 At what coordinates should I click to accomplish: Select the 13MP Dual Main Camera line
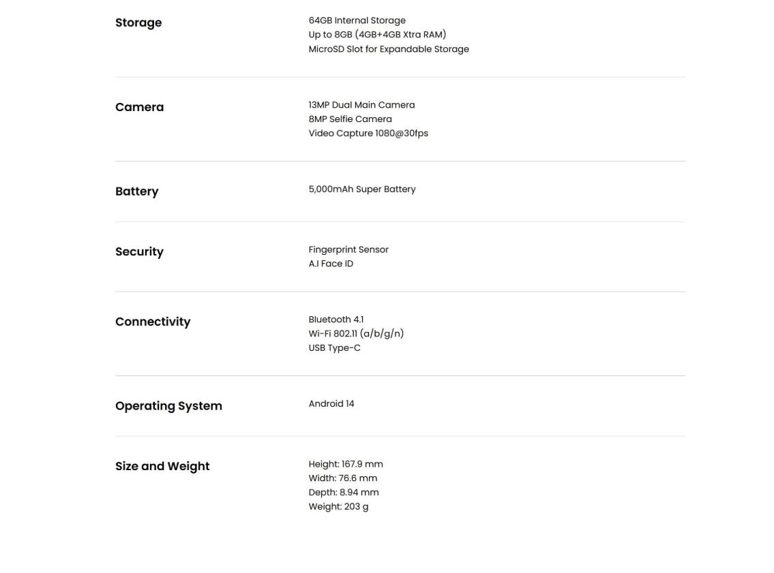click(x=361, y=105)
